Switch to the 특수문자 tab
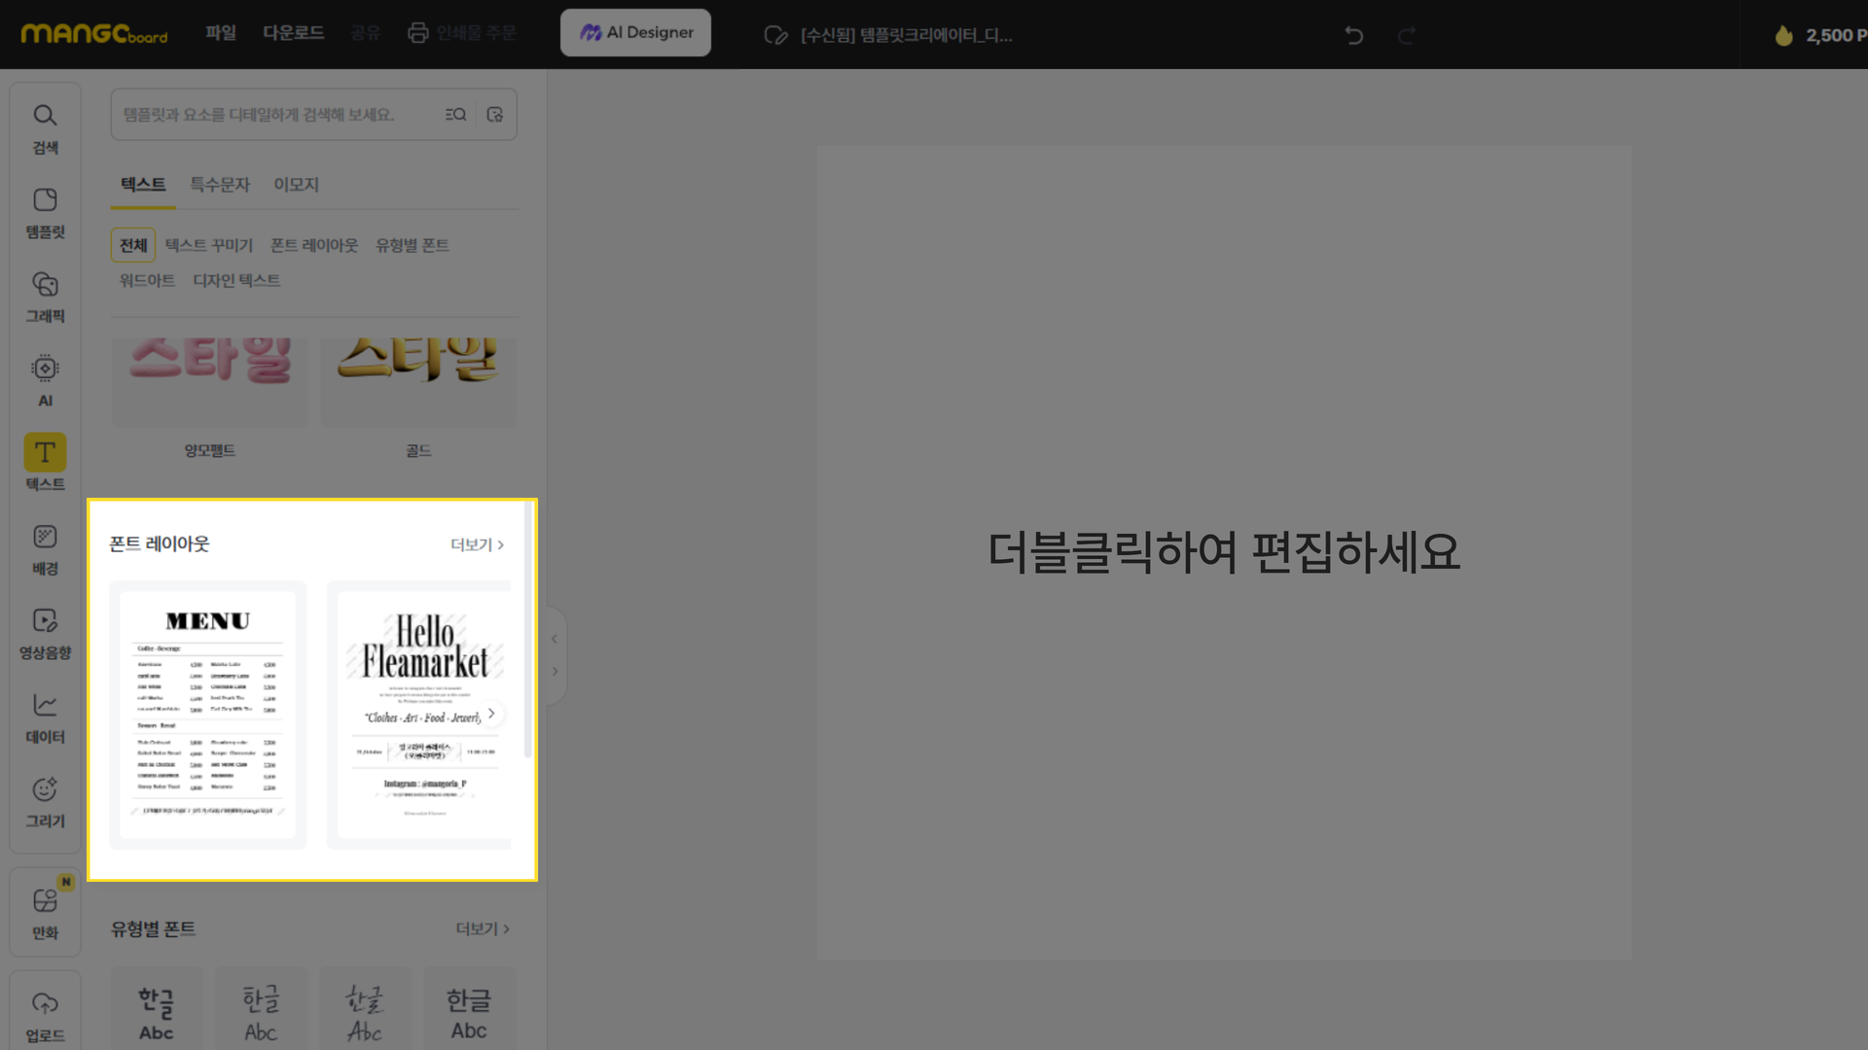The image size is (1868, 1050). (x=220, y=185)
